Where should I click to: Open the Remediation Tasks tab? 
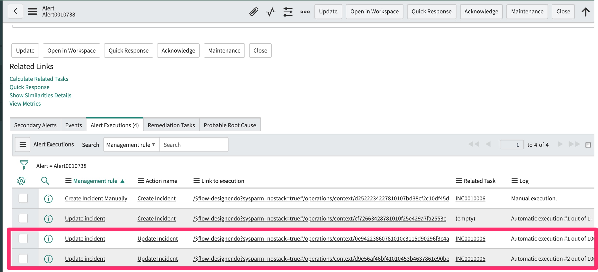[x=171, y=125]
